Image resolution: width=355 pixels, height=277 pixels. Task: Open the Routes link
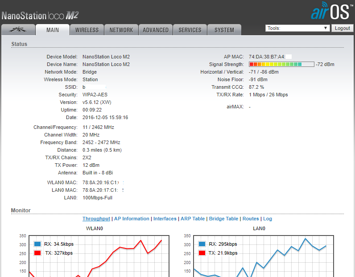[x=251, y=219]
